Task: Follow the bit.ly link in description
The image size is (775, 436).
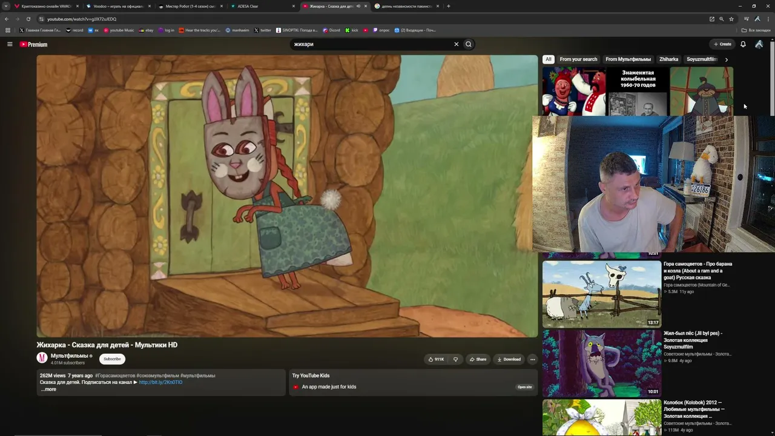Action: [160, 383]
